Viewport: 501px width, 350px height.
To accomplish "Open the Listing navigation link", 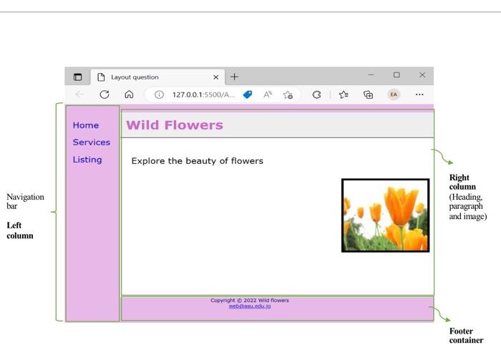I will (87, 159).
